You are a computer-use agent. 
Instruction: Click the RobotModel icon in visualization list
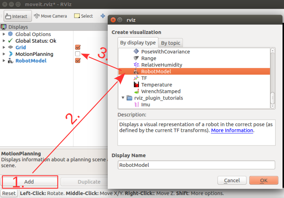(x=136, y=72)
